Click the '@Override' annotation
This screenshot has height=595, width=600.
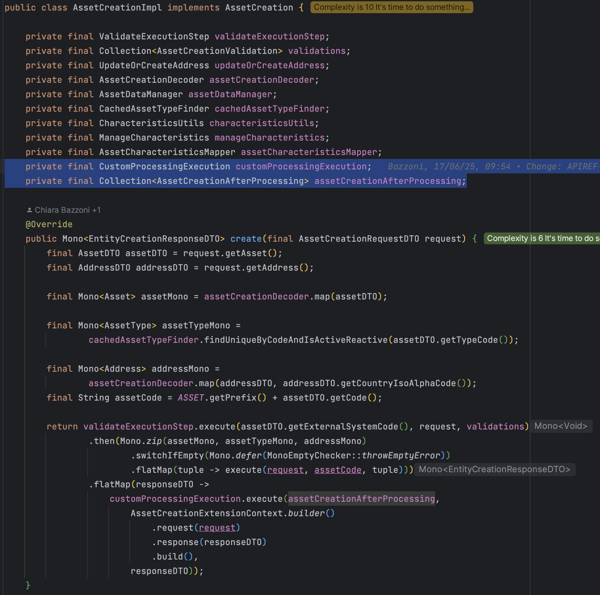(x=49, y=224)
